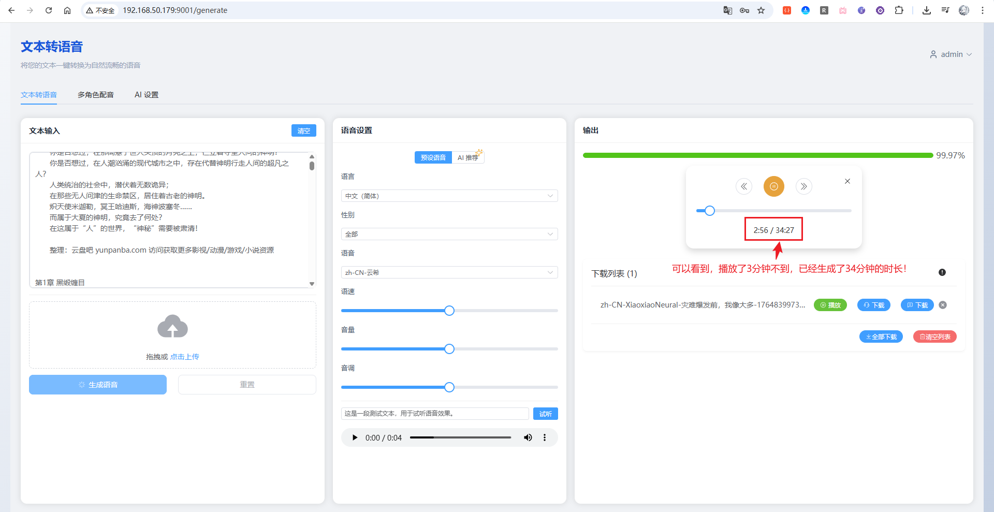994x512 pixels.
Task: Click the info icon beside 下载列表
Action: (x=942, y=272)
